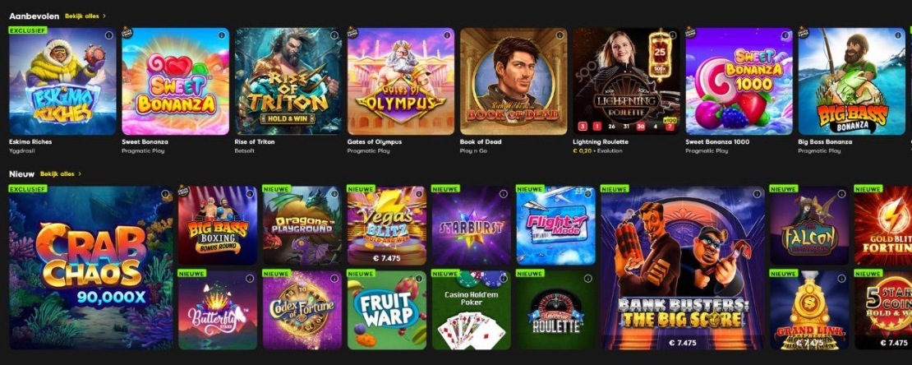This screenshot has width=912, height=365.
Task: Select Vegas Blitz jackpot game tile
Action: (387, 225)
